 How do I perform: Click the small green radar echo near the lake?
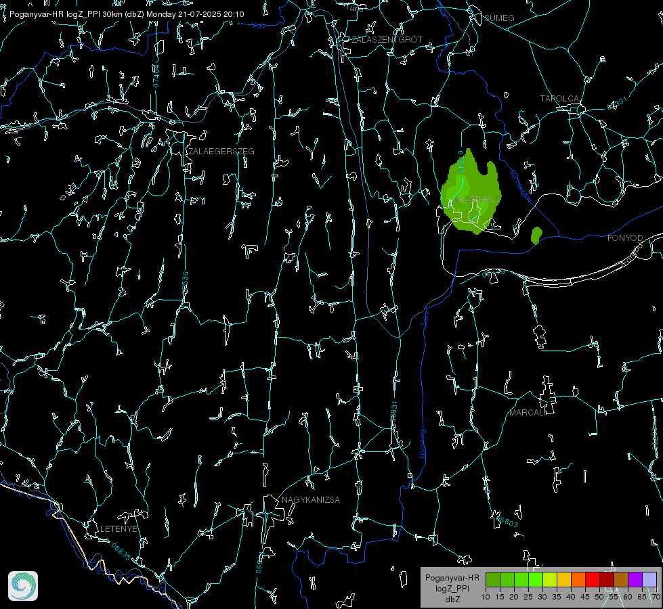[536, 235]
